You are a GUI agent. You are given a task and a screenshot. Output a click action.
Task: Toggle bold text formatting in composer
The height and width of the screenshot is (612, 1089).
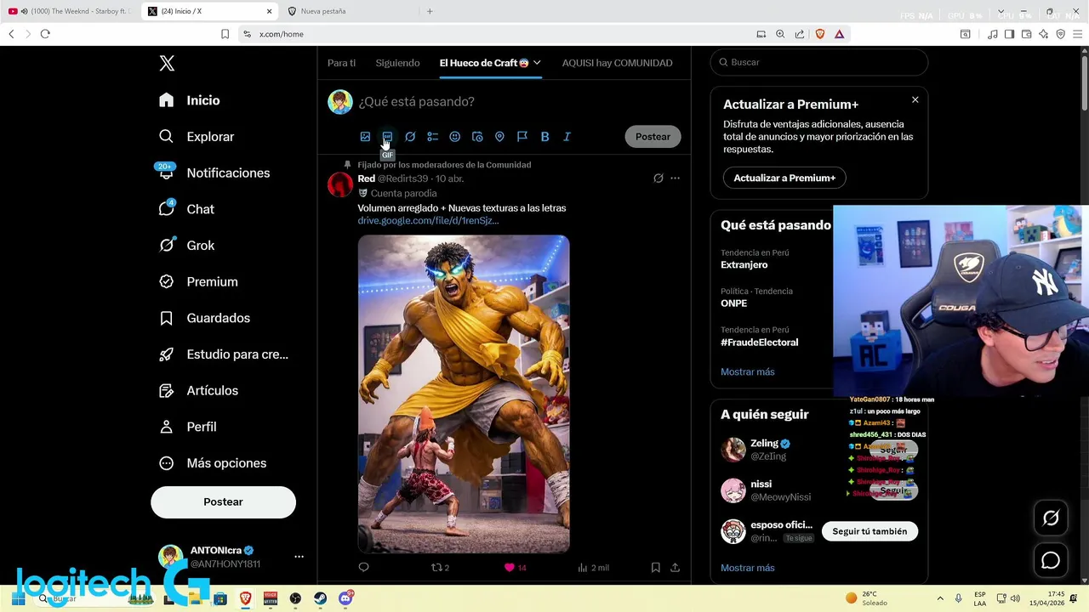tap(544, 137)
